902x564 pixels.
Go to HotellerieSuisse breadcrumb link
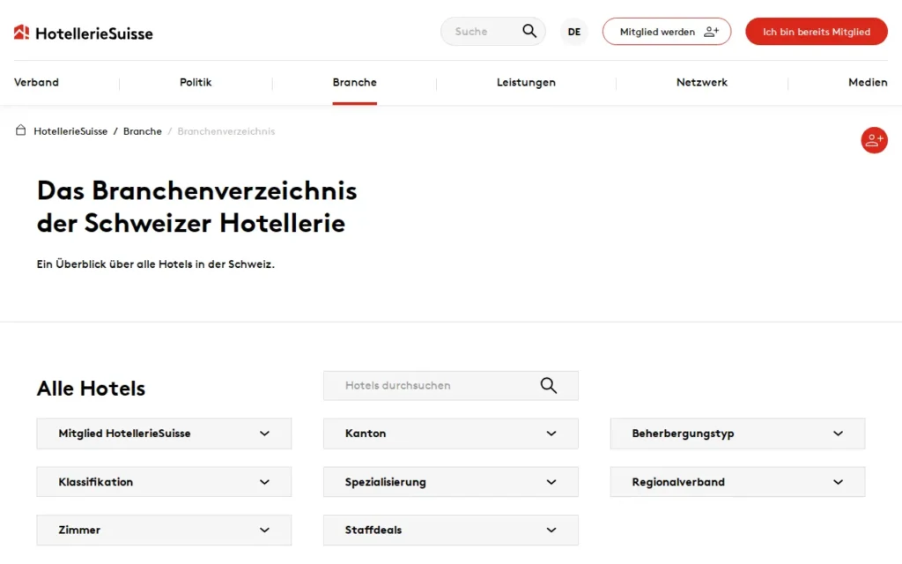[x=70, y=131]
